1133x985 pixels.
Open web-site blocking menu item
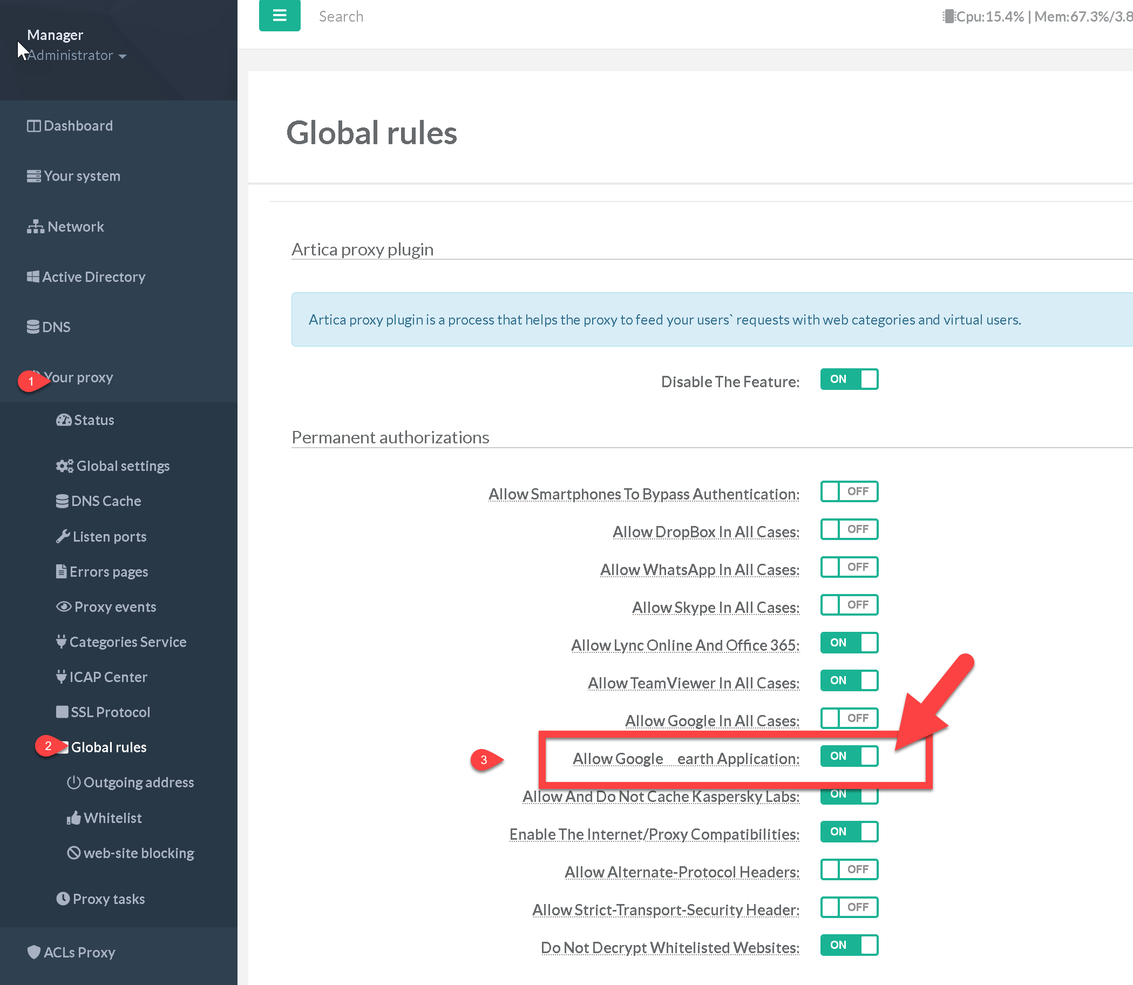point(139,853)
